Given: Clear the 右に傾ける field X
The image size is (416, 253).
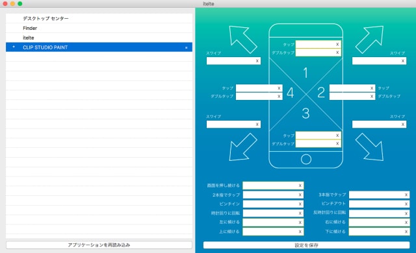Looking at the screenshot, I should (x=406, y=223).
